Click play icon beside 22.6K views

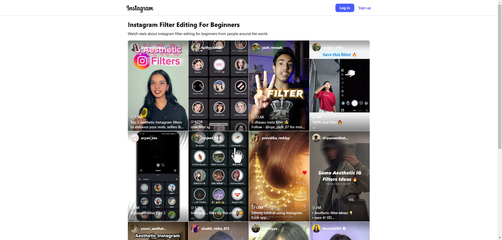(x=253, y=117)
